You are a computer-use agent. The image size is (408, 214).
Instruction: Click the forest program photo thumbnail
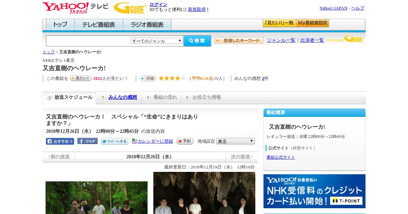pyautogui.click(x=97, y=198)
